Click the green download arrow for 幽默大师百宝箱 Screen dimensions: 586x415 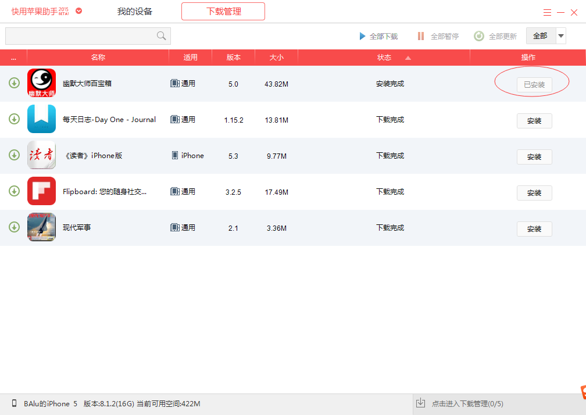coord(14,83)
